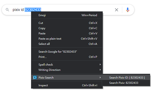Choose Search Pixiv ID: [ 82302433 ]
The width and height of the screenshot is (161, 101).
coord(127,78)
